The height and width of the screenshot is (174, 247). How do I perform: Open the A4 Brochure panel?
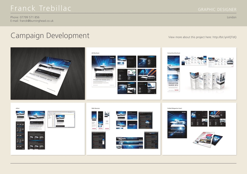[x=123, y=74]
